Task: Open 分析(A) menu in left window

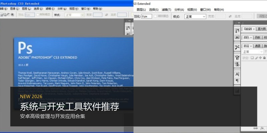Action: coord(62,9)
